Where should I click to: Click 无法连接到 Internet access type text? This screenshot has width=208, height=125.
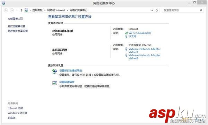click(x=140, y=45)
